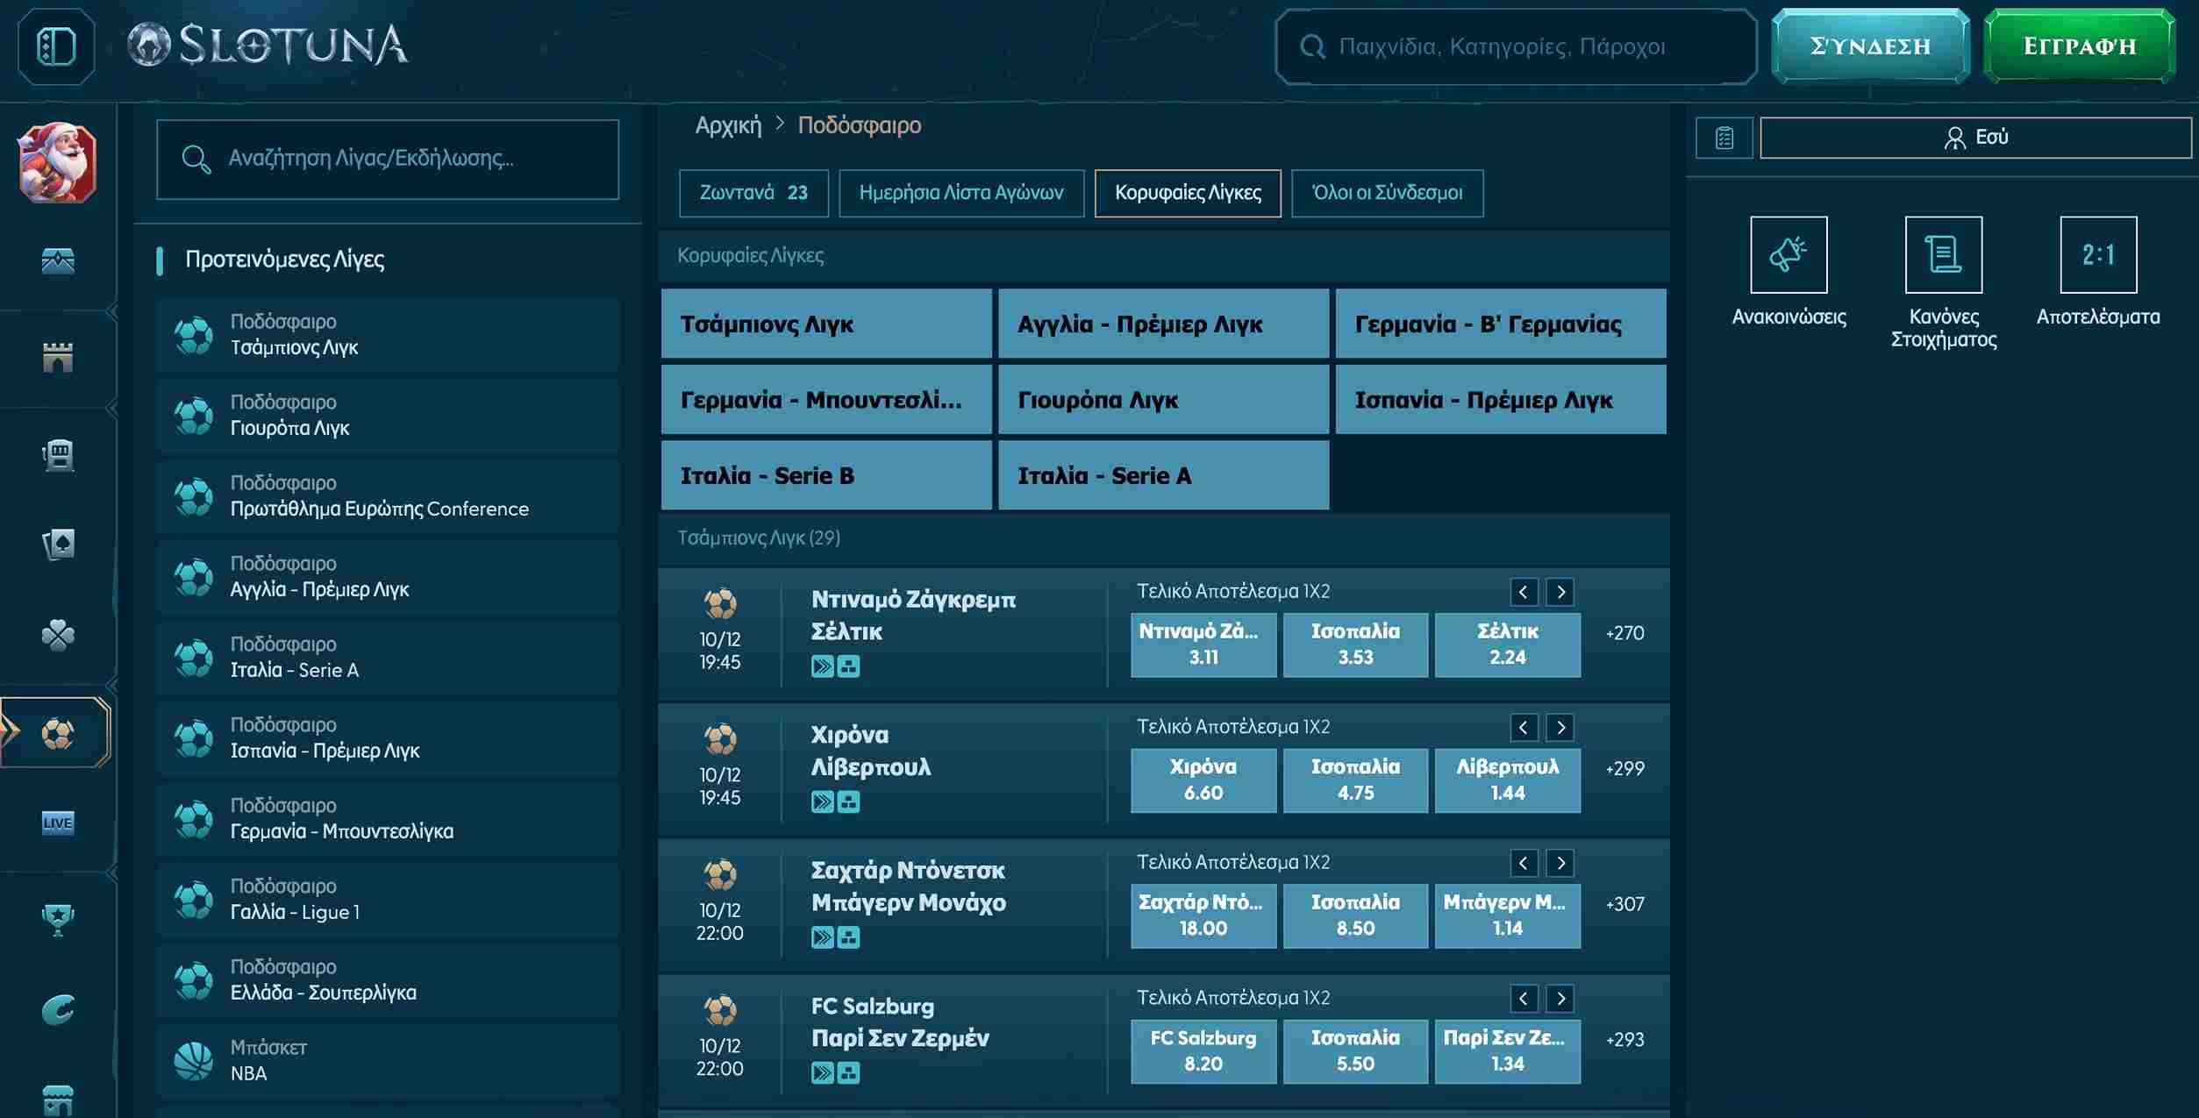Bet on Σαχτάρ Ντόνετσκ at 18.00 odds
Image resolution: width=2199 pixels, height=1118 pixels.
point(1203,915)
